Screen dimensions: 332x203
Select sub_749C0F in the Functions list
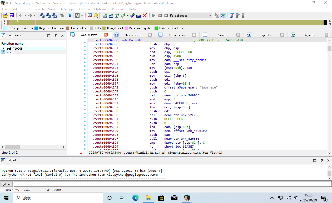click(x=14, y=49)
